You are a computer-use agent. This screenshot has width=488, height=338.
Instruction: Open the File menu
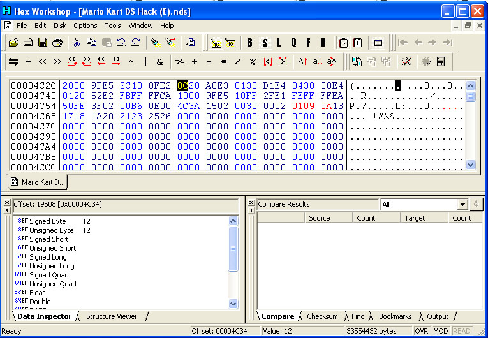point(22,26)
